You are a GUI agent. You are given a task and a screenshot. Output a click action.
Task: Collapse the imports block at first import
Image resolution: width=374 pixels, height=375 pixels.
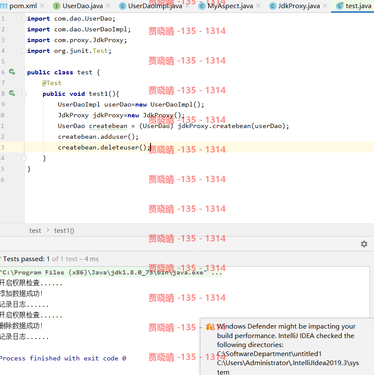(24, 18)
